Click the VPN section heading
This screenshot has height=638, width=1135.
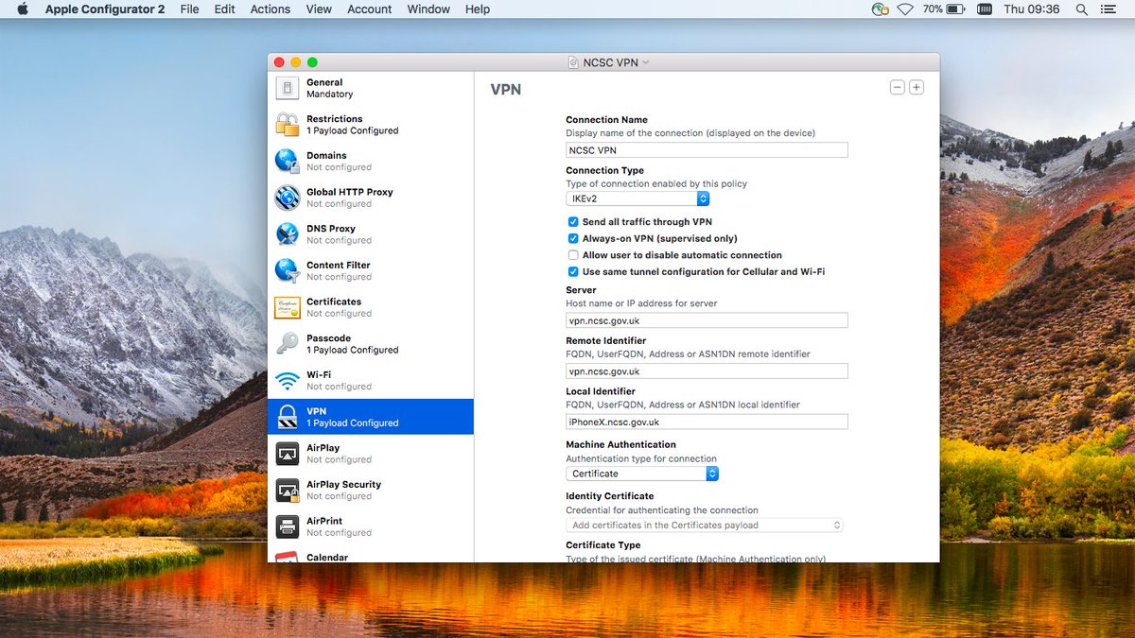(505, 90)
